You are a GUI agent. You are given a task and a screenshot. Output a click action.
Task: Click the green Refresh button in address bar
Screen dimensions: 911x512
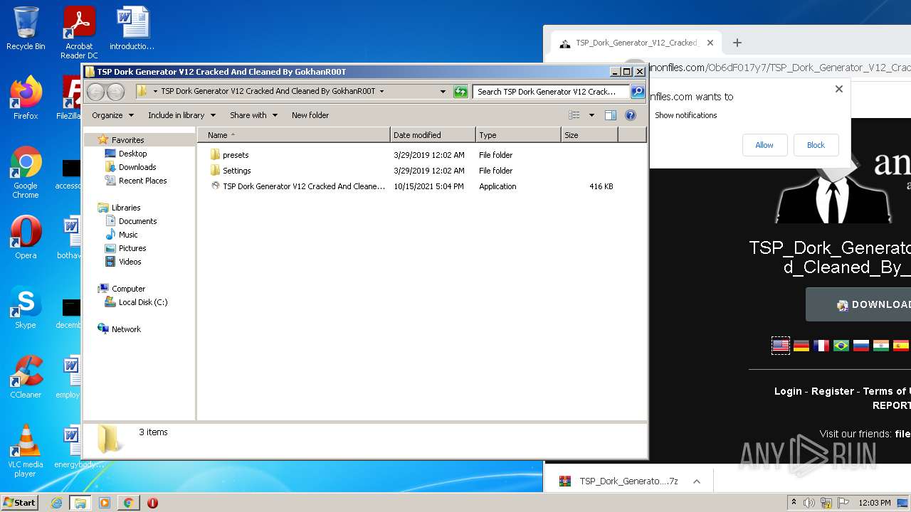(x=460, y=92)
